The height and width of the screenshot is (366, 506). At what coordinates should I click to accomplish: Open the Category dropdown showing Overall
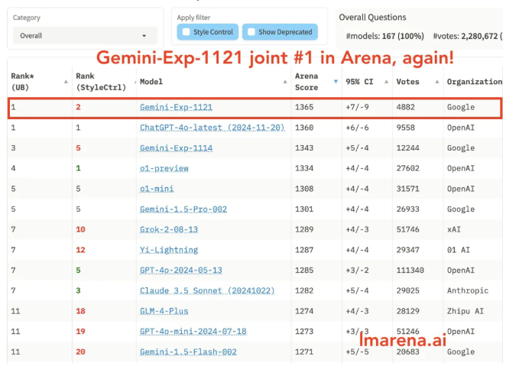point(84,36)
